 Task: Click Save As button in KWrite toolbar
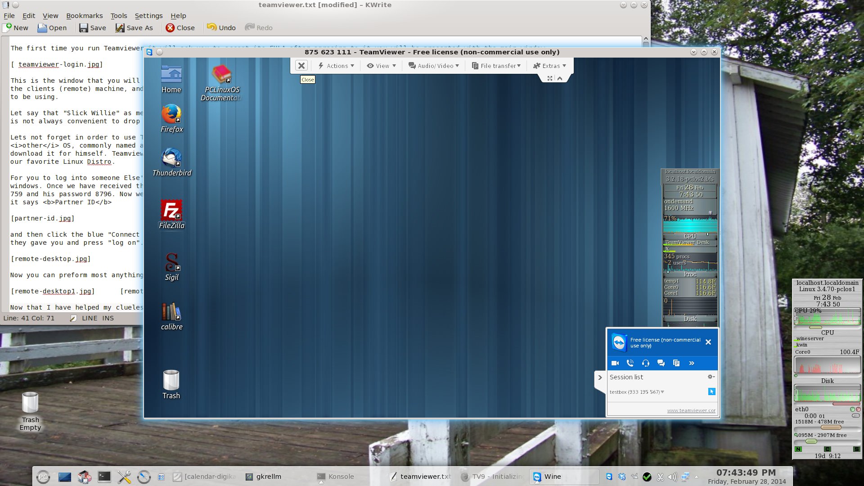click(x=134, y=28)
